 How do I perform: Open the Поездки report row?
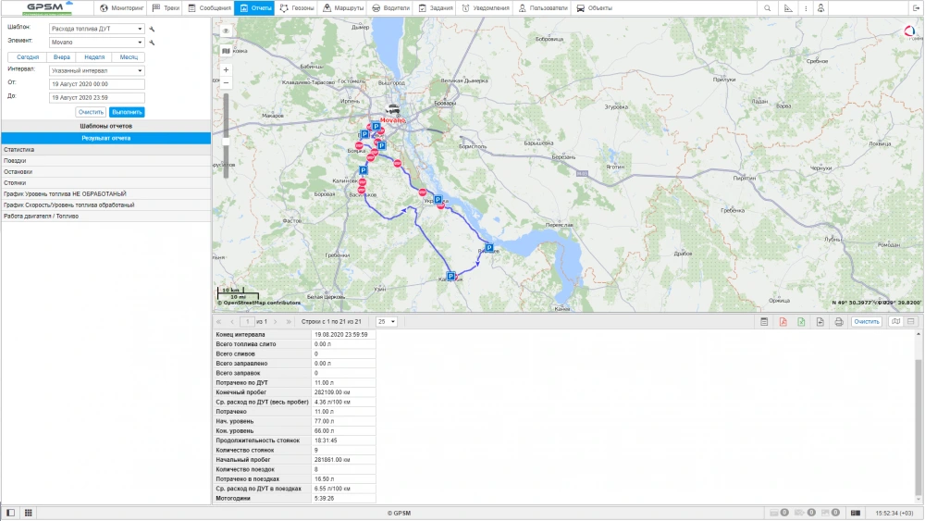coord(106,160)
